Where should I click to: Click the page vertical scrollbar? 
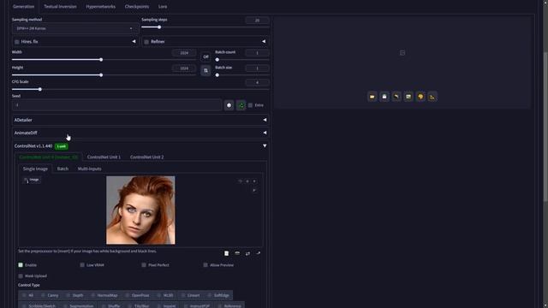tap(545, 126)
